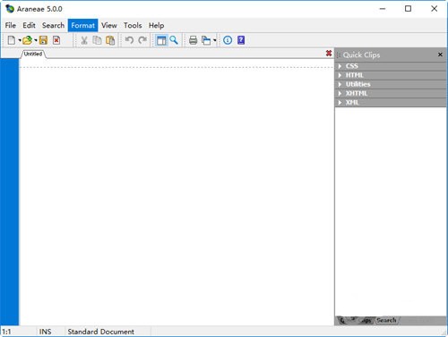448x337 pixels.
Task: Click the Paste clipboard icon
Action: 110,40
